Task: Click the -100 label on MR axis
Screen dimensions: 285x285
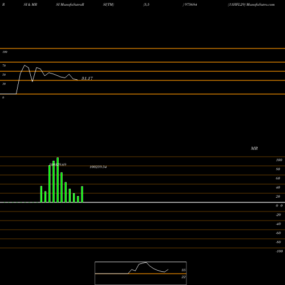Action: (x=279, y=251)
